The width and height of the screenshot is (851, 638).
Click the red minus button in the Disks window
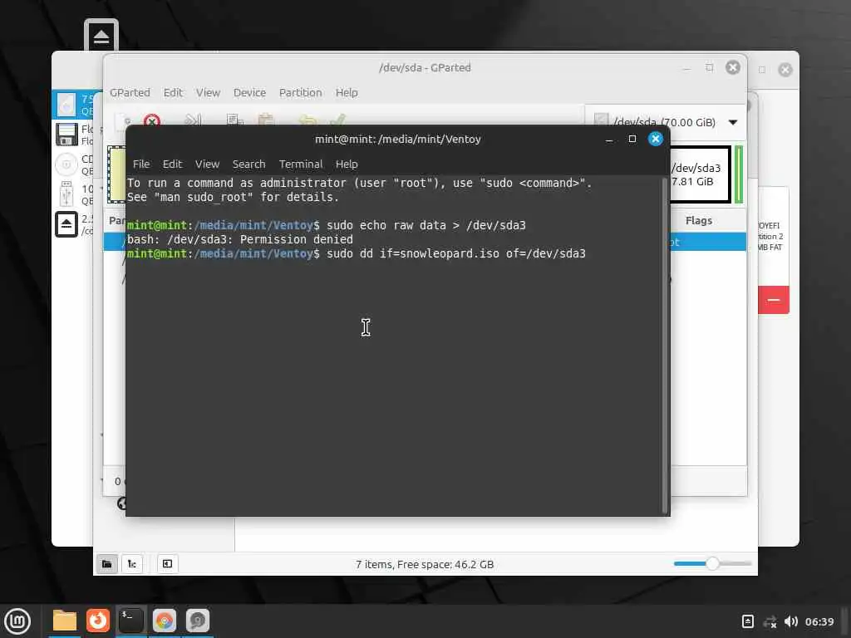774,299
